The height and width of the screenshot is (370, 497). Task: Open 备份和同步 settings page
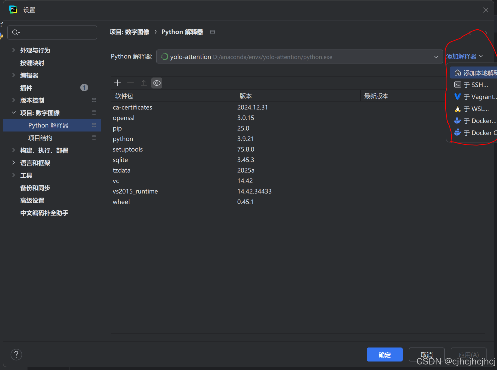[35, 188]
